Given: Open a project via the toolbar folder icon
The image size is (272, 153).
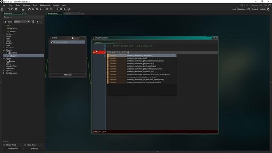Looking at the screenshot, I should pos(12,9).
